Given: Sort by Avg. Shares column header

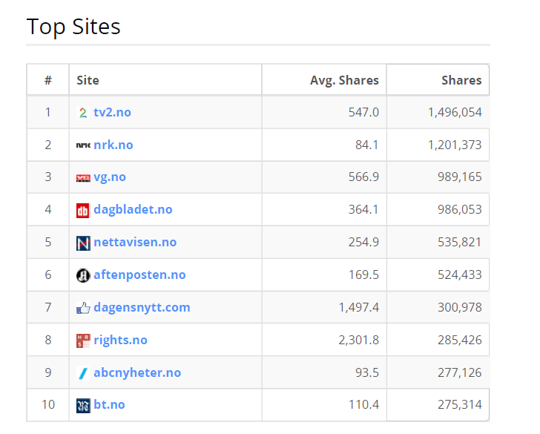Looking at the screenshot, I should point(344,80).
